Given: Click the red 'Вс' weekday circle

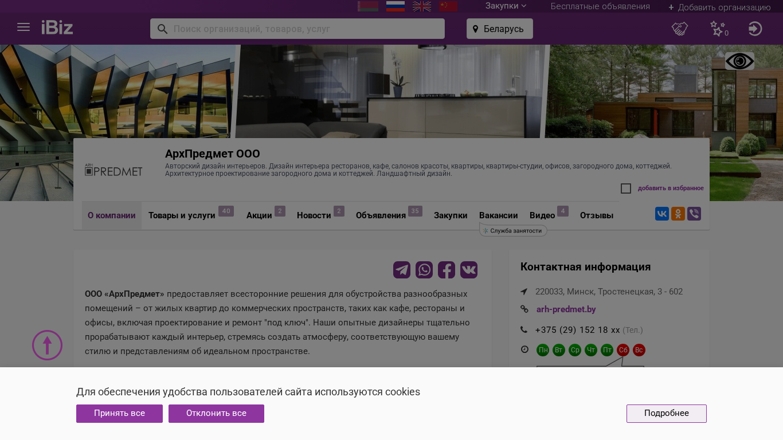Looking at the screenshot, I should pos(639,350).
